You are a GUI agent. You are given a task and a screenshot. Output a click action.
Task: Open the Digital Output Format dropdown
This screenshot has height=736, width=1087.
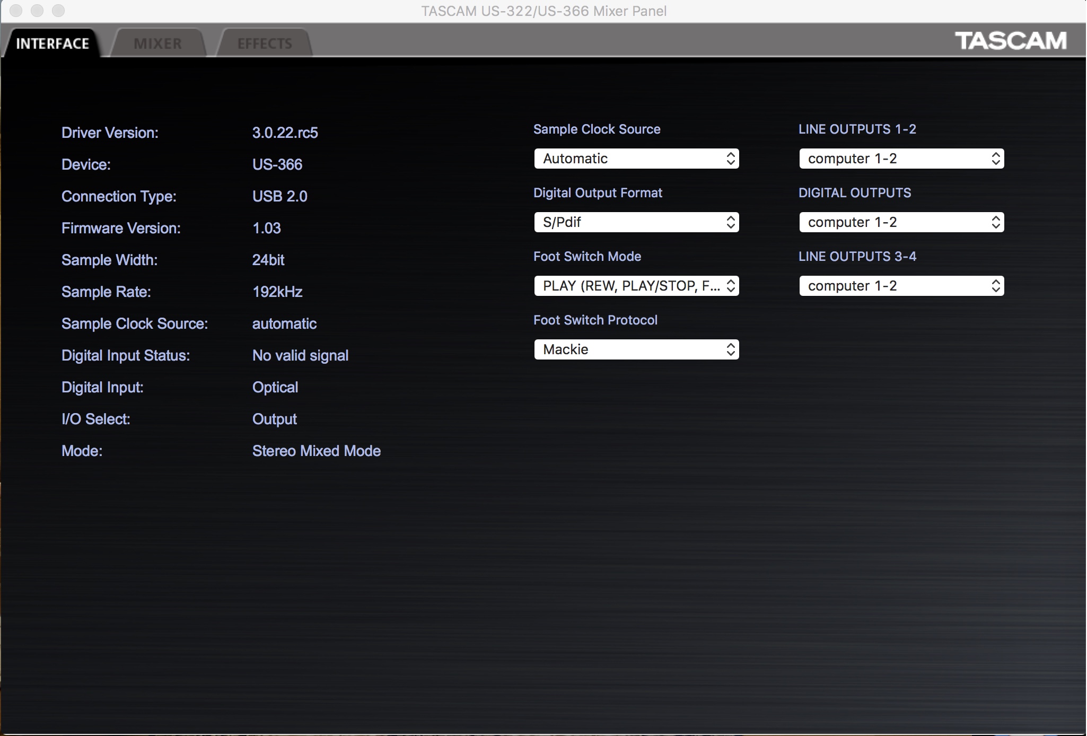[636, 222]
